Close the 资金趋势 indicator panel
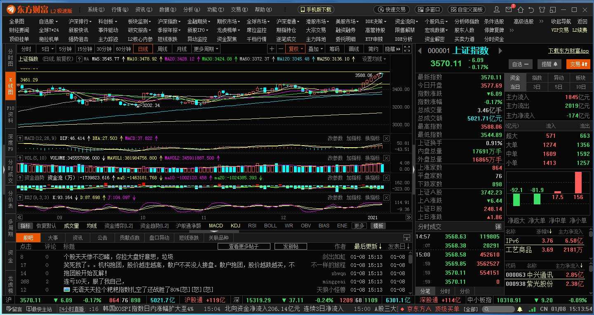This screenshot has width=594, height=315. click(x=386, y=178)
